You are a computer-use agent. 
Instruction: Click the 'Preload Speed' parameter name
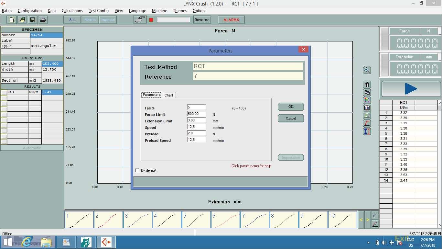coord(158,141)
